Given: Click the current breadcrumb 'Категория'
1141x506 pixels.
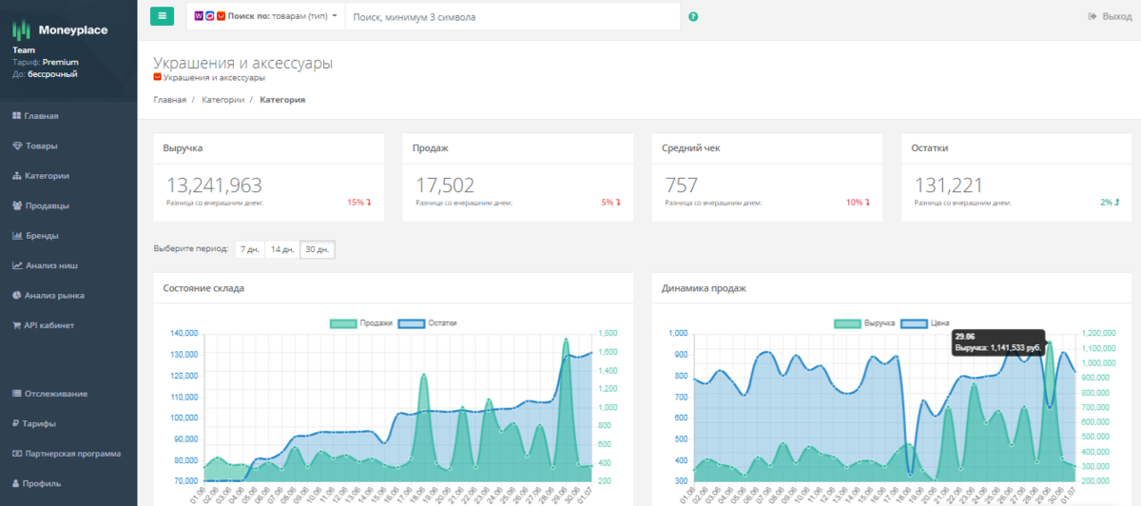Looking at the screenshot, I should (282, 99).
